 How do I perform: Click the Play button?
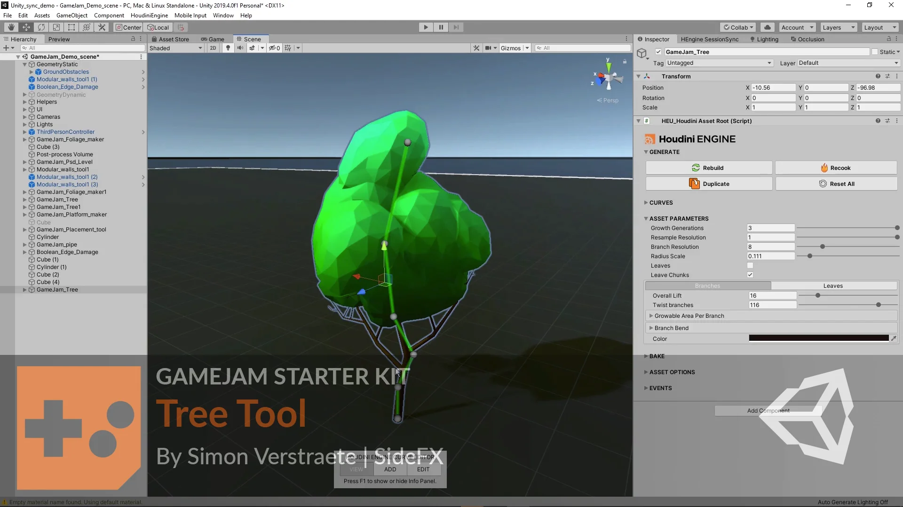pyautogui.click(x=426, y=27)
